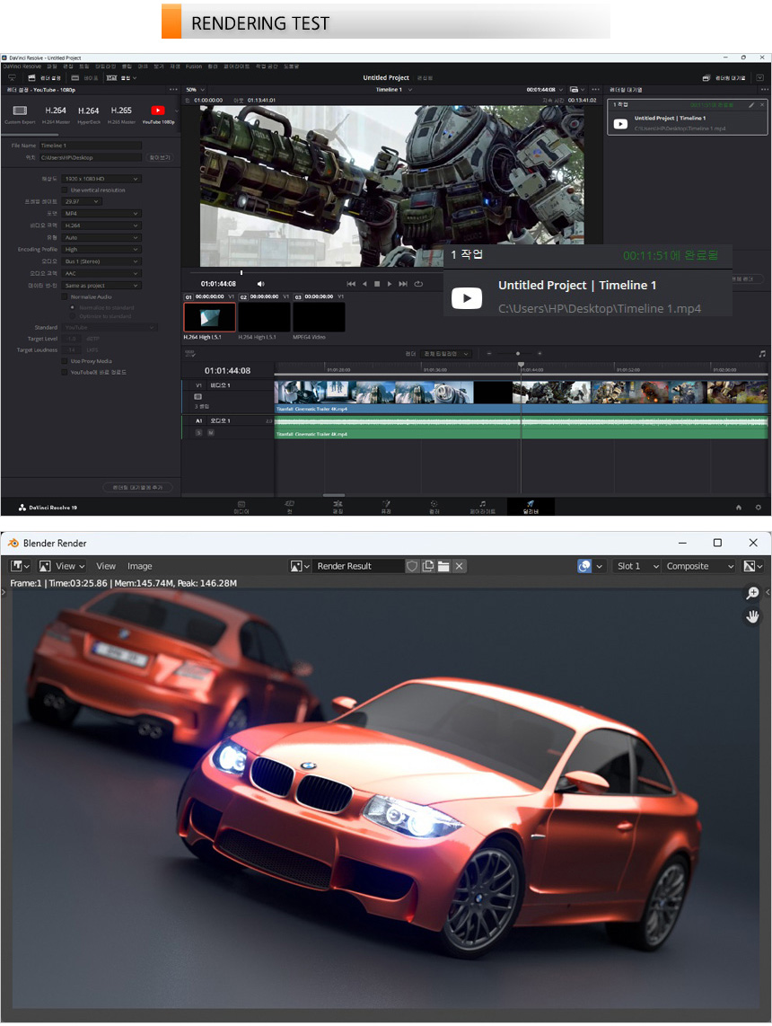Select the YouTube 1080p render preset

click(x=157, y=112)
